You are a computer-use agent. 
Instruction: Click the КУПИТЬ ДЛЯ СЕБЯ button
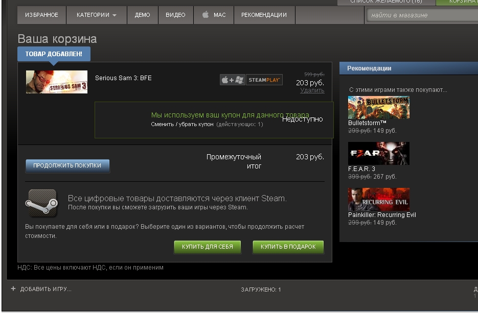point(207,247)
